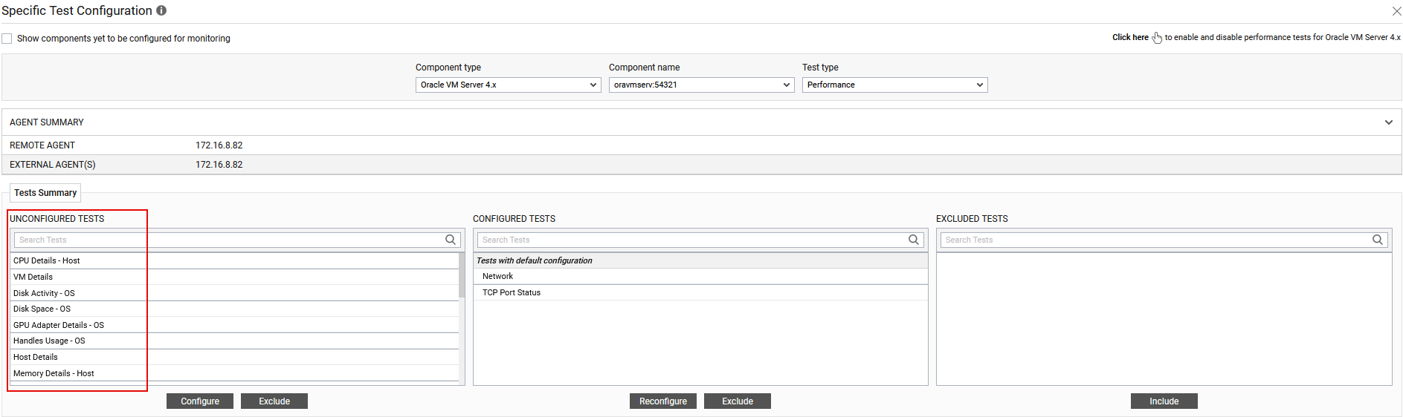Focus the Unconfigured Tests search field

point(223,240)
